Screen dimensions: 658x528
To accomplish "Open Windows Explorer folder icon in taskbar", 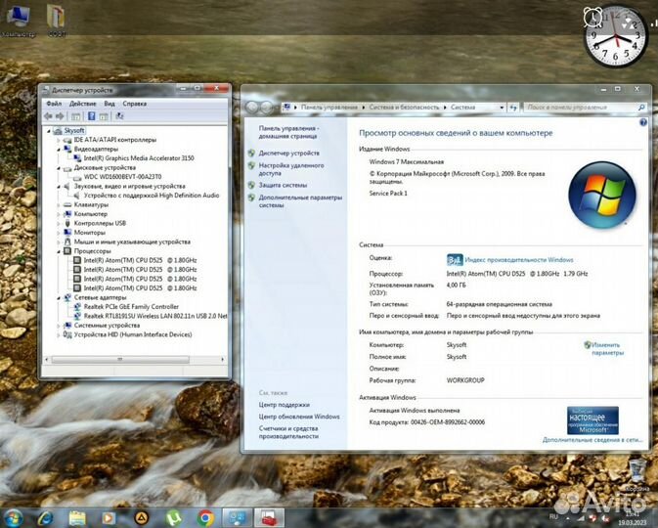I will click(x=78, y=516).
